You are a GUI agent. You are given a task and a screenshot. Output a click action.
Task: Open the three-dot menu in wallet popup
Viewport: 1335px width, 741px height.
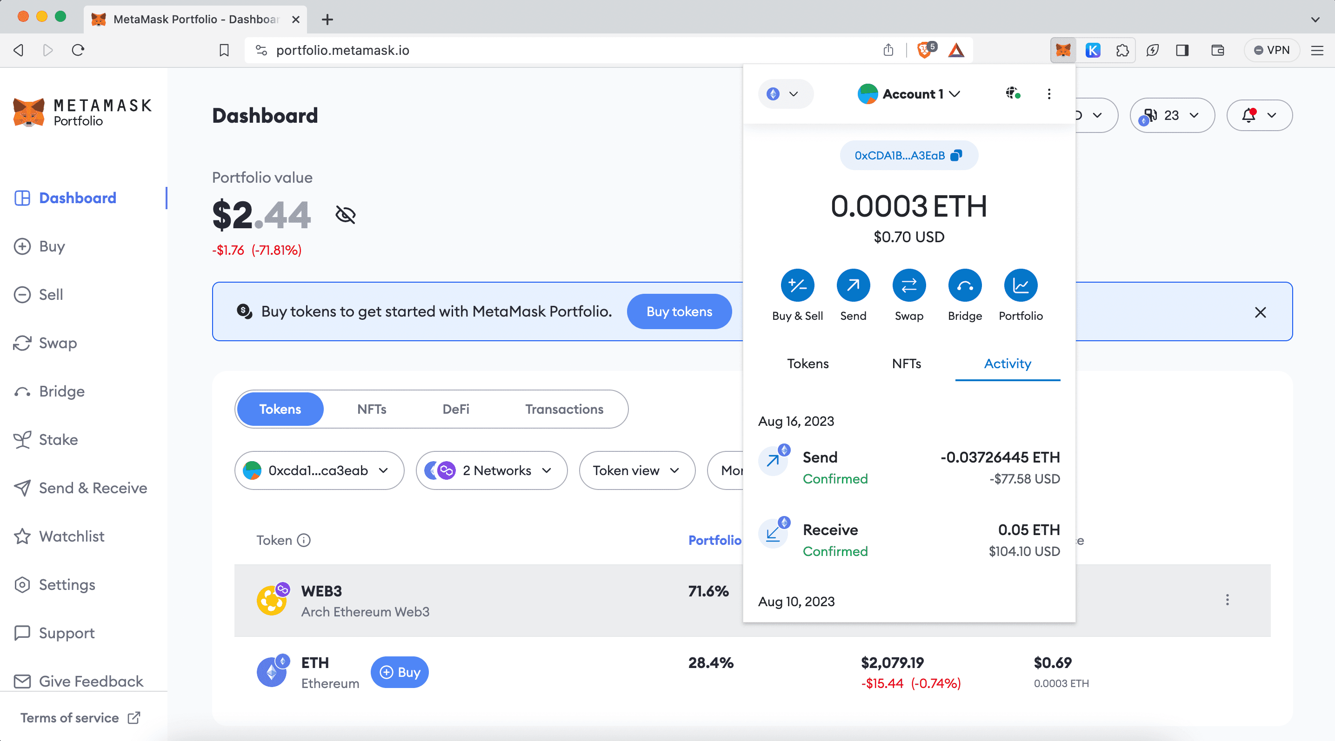pos(1049,94)
